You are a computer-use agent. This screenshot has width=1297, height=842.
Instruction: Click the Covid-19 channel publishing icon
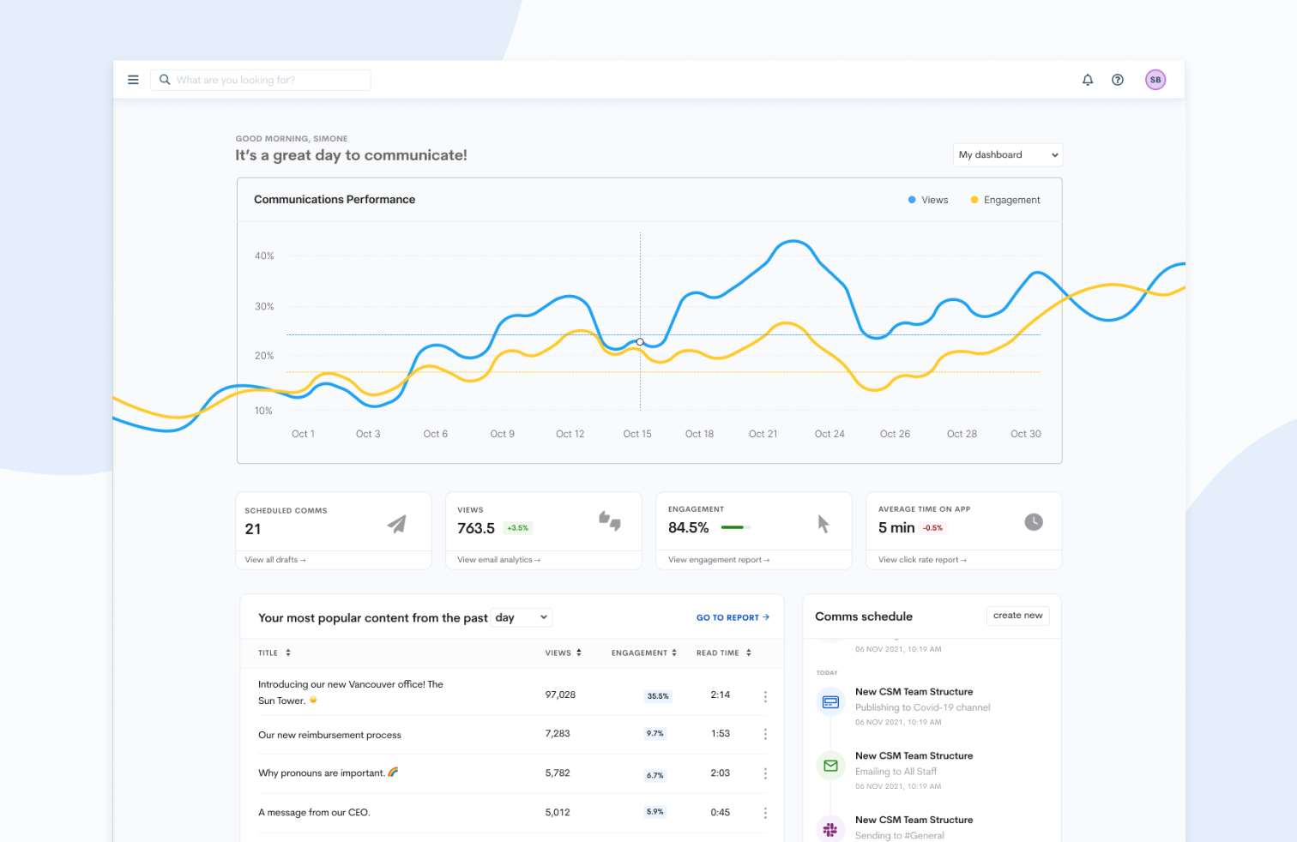[830, 702]
